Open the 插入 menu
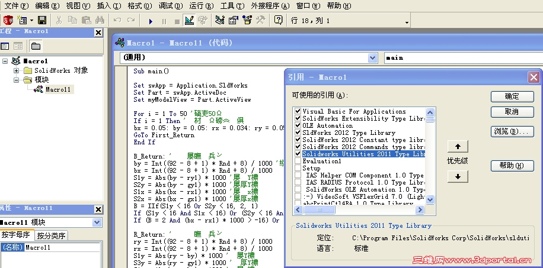Viewport: 543px width, 268px height. [x=109, y=6]
